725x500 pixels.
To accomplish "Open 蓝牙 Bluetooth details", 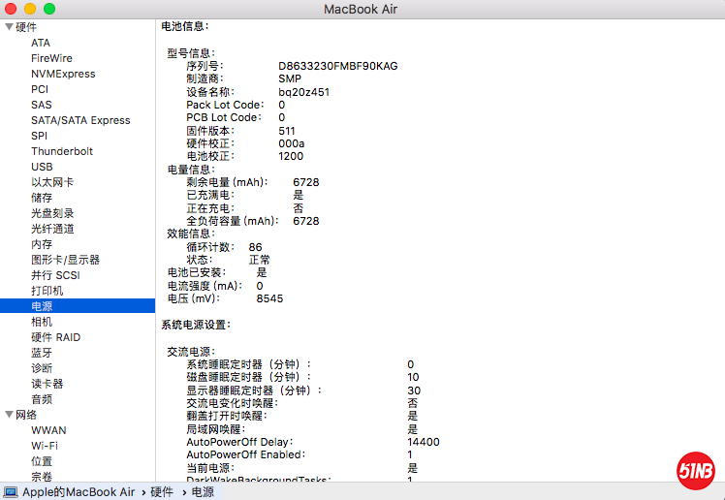I will (42, 353).
